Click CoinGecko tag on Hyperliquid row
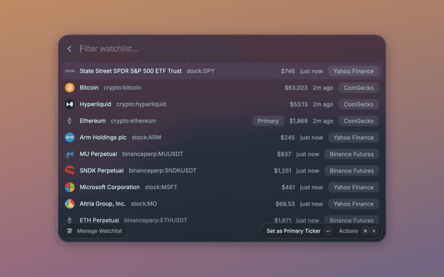The height and width of the screenshot is (277, 444). tap(359, 105)
